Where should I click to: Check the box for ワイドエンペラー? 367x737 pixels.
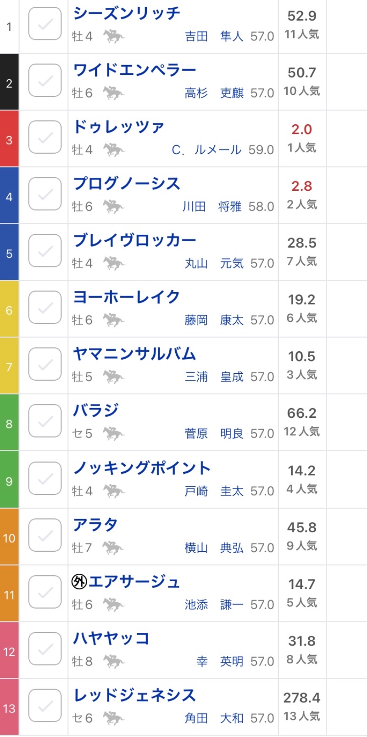(x=45, y=81)
